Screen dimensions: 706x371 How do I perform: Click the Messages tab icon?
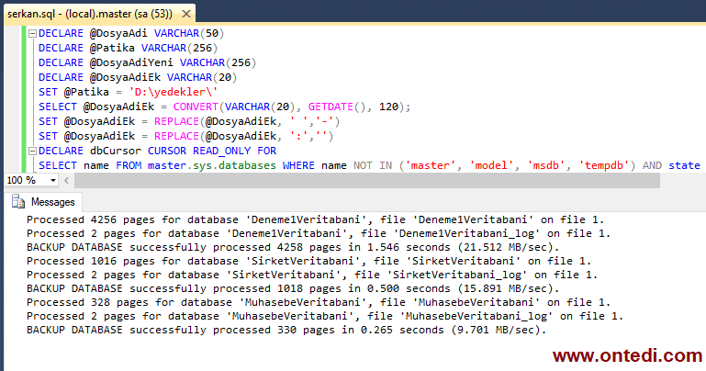click(18, 202)
